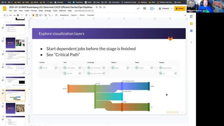Screen dimensions: 224x126
Task: Open zoom level dropdown arrow
Action: [29, 15]
